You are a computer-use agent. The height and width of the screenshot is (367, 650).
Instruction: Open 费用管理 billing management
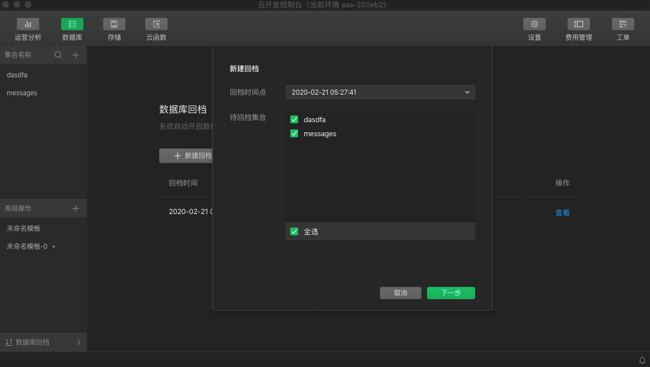coord(578,29)
